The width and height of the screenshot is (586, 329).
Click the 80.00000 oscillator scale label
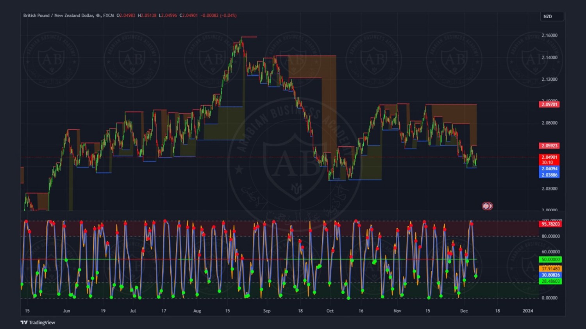[550, 236]
